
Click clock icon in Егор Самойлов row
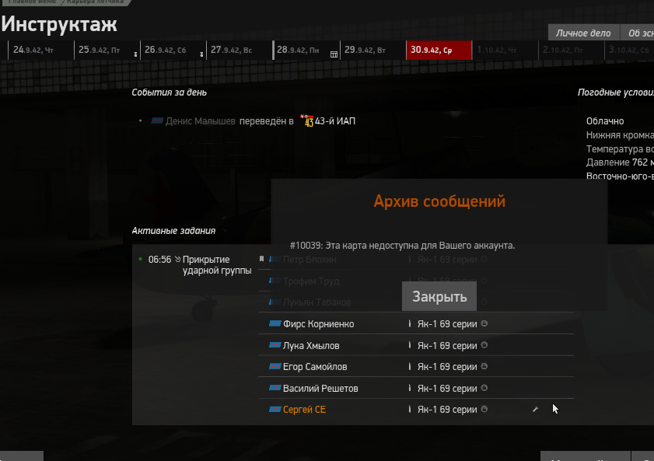[484, 366]
